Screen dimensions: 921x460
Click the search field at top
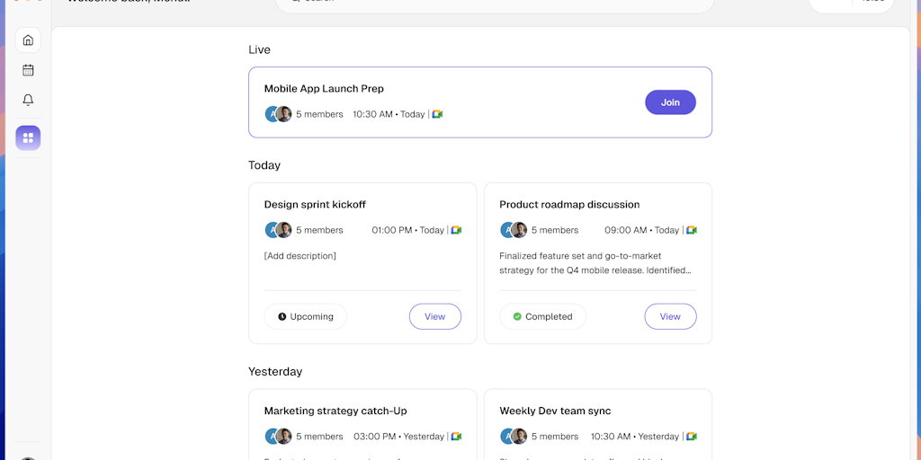[495, 4]
